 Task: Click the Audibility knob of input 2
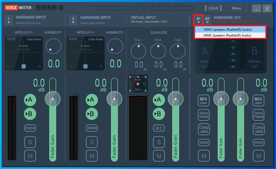[115, 46]
